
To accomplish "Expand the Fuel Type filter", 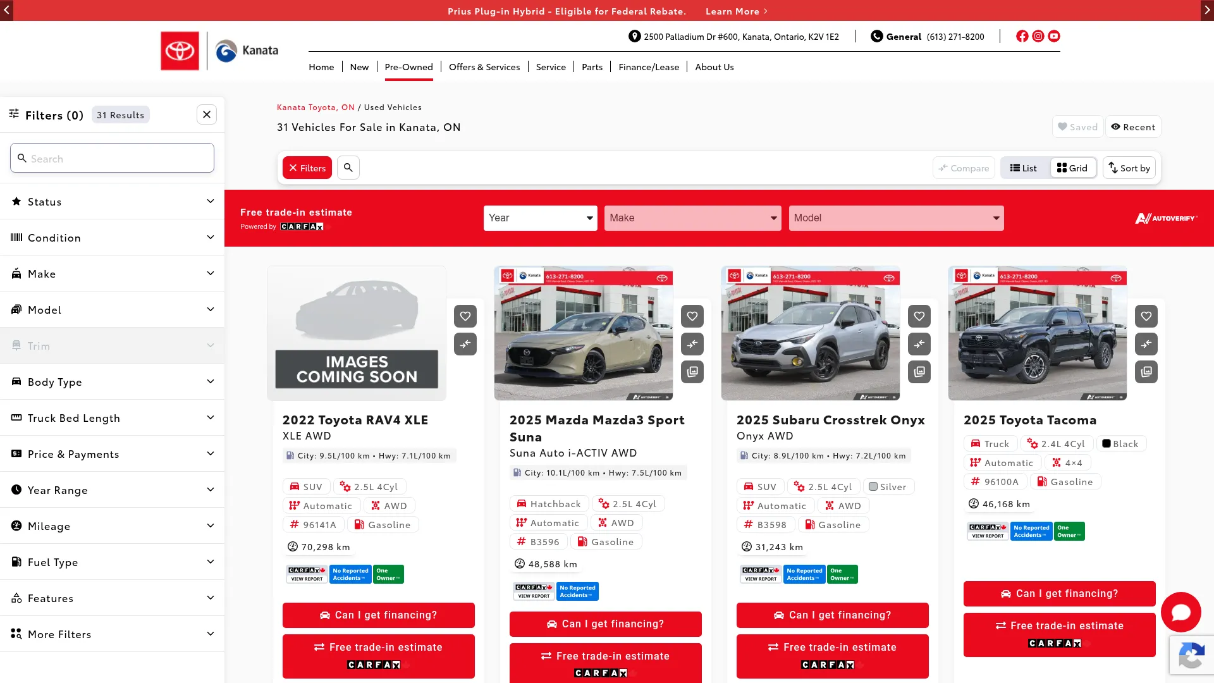I will (112, 562).
